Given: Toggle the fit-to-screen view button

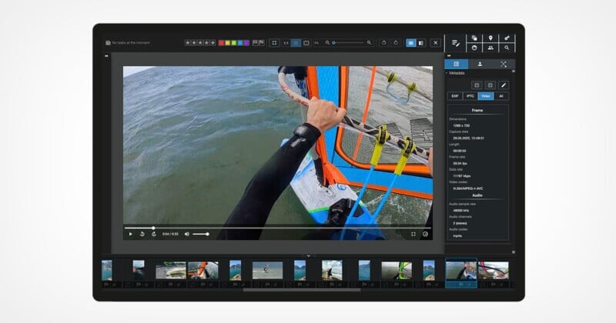Looking at the screenshot, I should pyautogui.click(x=273, y=43).
